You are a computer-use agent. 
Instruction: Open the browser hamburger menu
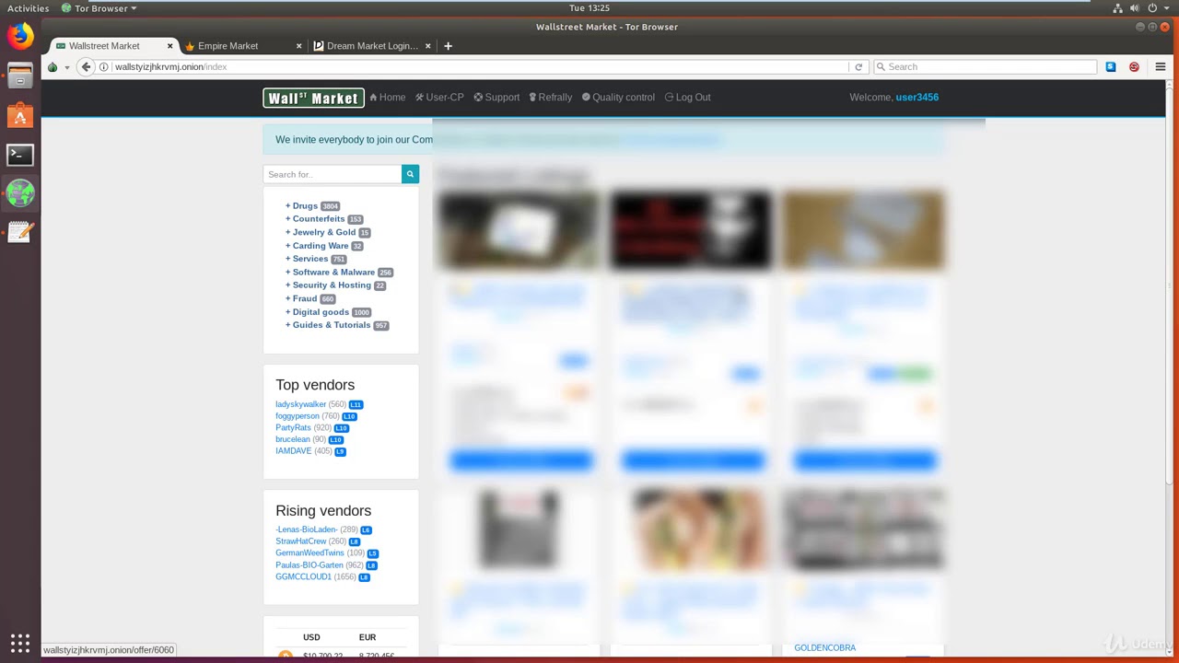(1161, 67)
